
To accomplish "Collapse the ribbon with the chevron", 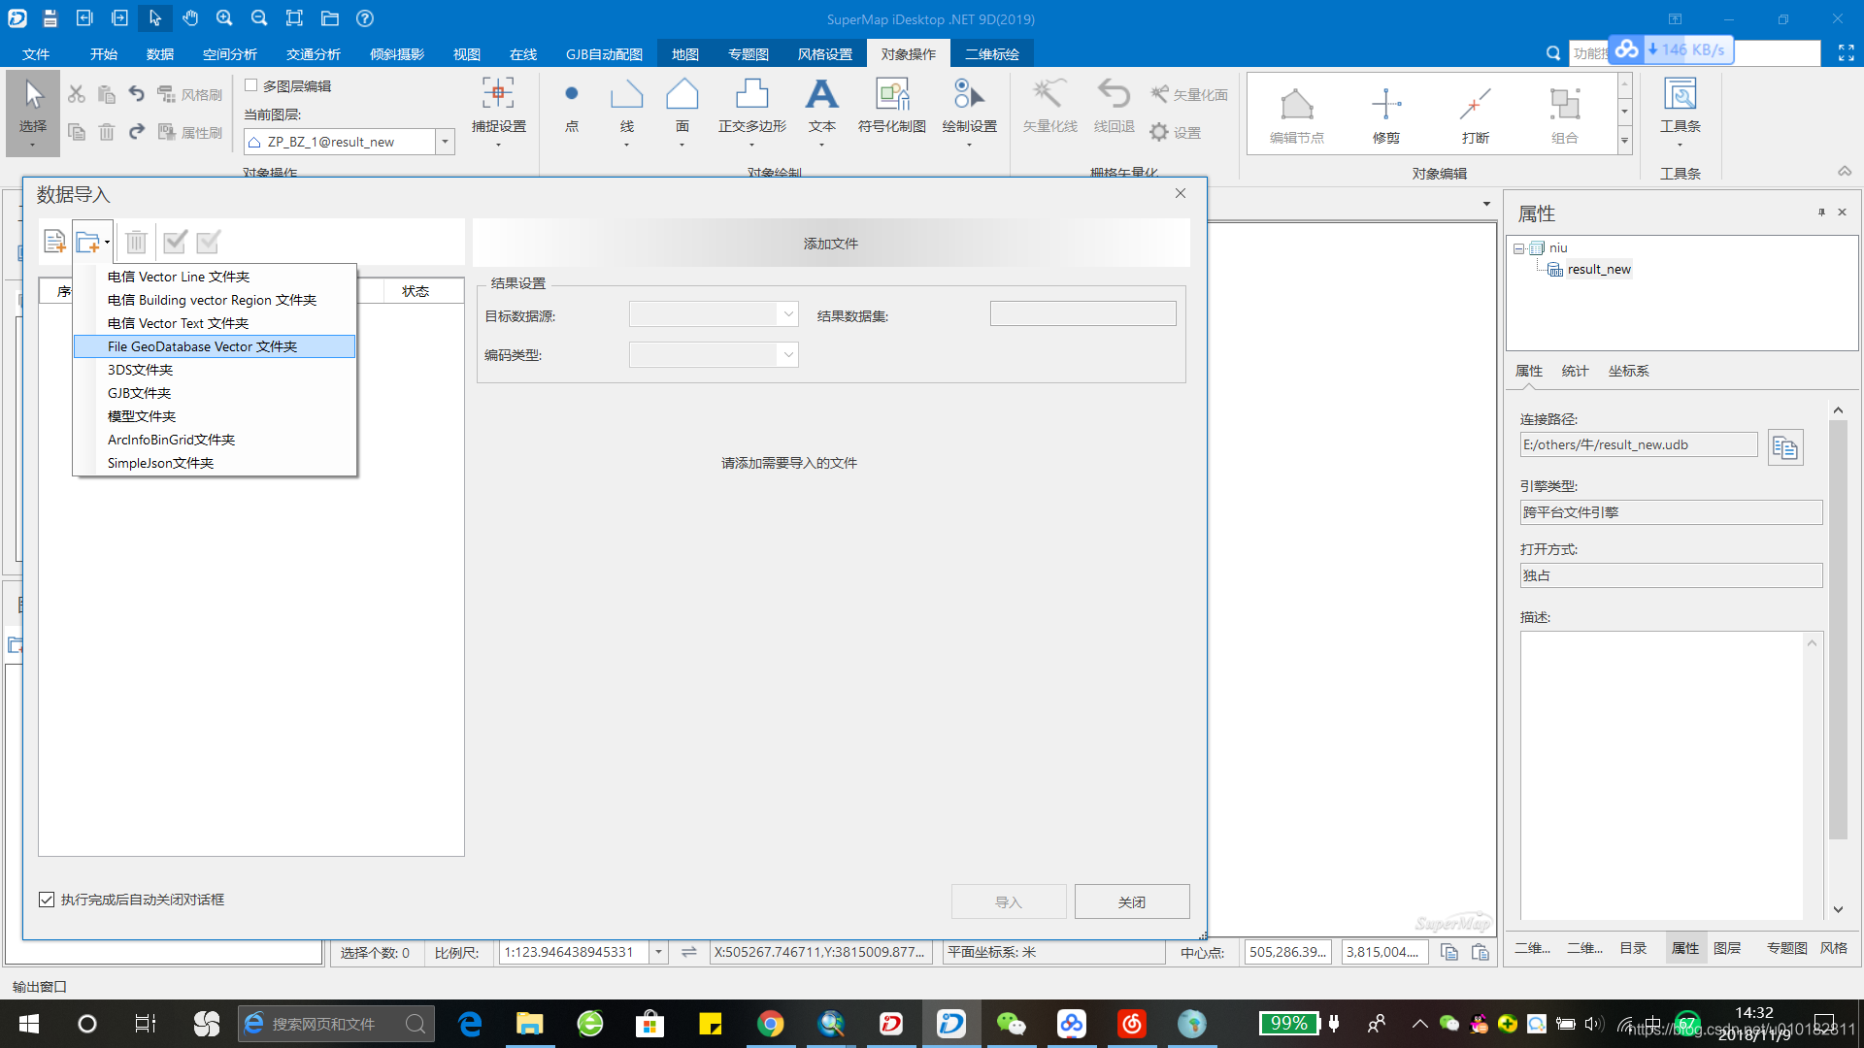I will pos(1845,171).
